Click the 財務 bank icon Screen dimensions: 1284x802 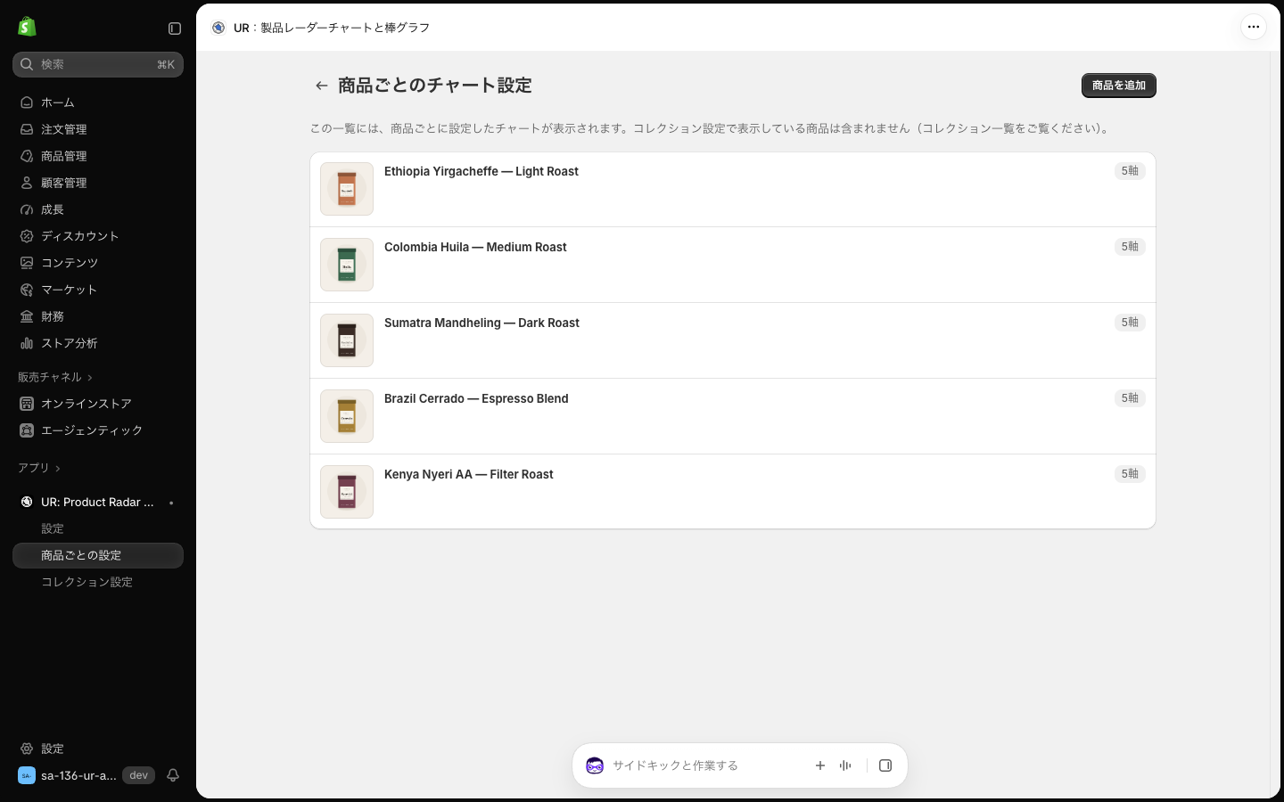27,316
